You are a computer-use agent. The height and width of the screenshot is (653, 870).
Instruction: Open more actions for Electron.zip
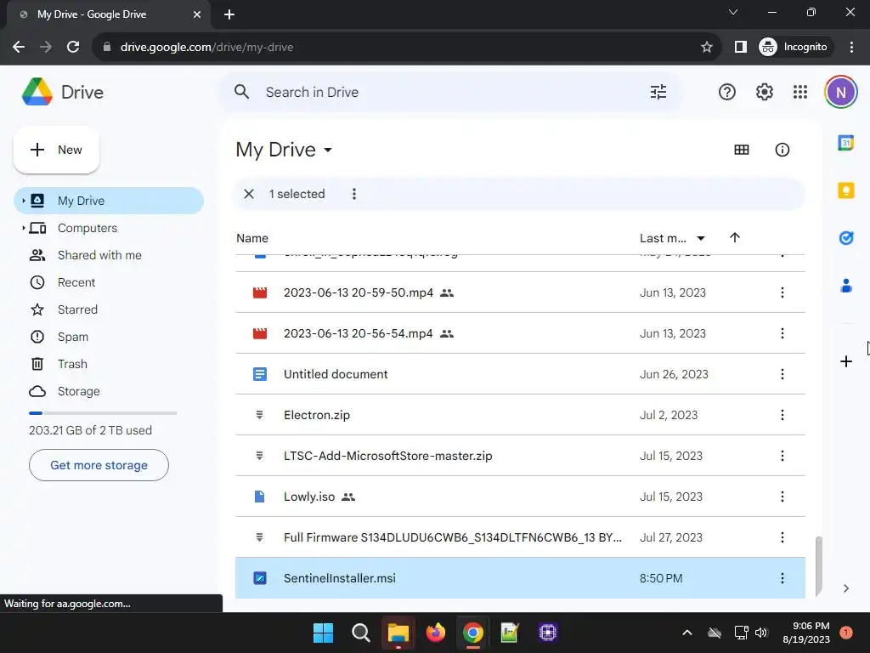click(x=782, y=415)
